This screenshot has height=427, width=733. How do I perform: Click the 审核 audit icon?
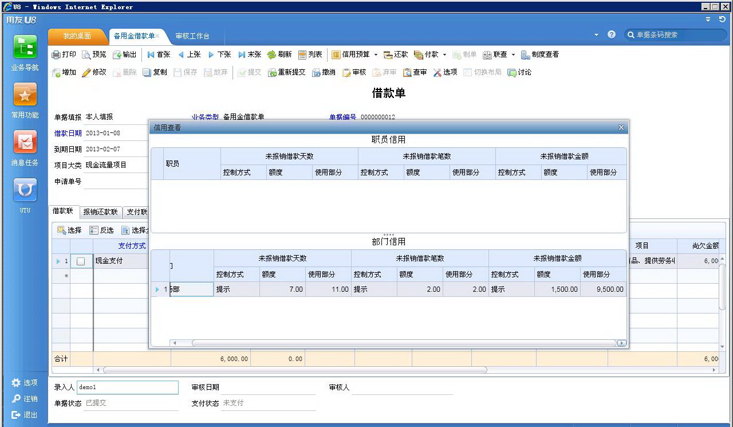click(346, 73)
